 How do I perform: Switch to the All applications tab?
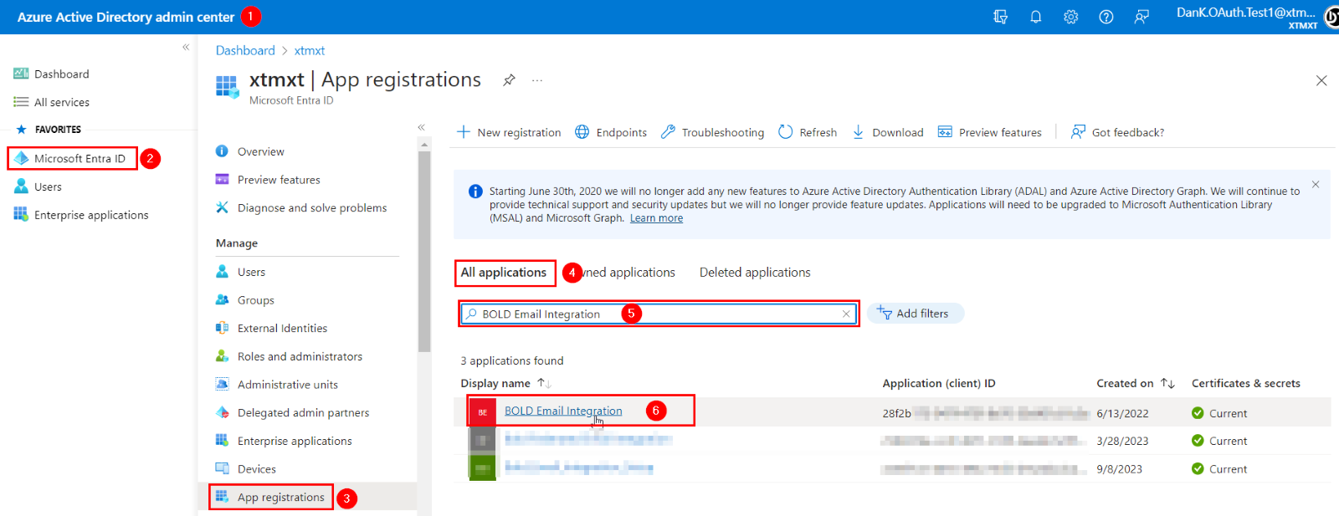(x=504, y=273)
